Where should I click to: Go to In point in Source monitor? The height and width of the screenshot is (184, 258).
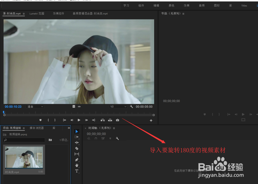(64, 120)
